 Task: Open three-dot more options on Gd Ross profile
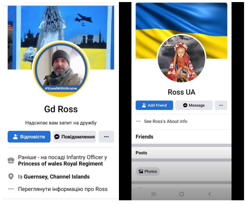click(107, 137)
